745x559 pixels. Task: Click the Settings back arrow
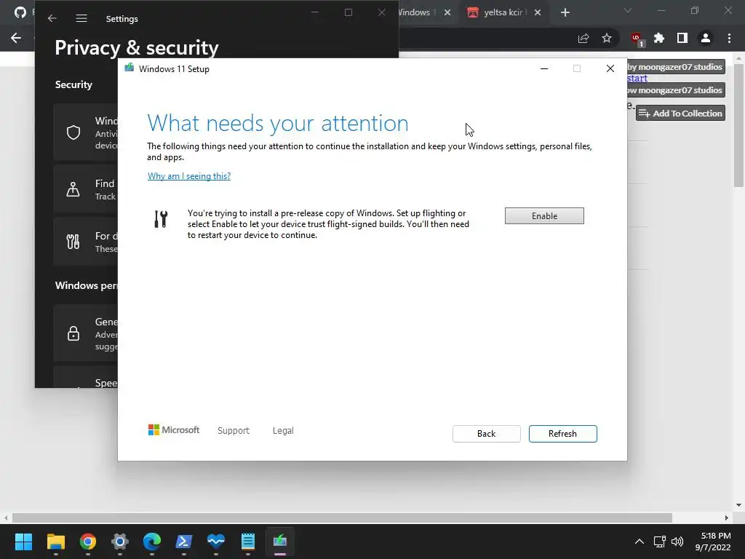click(x=52, y=18)
